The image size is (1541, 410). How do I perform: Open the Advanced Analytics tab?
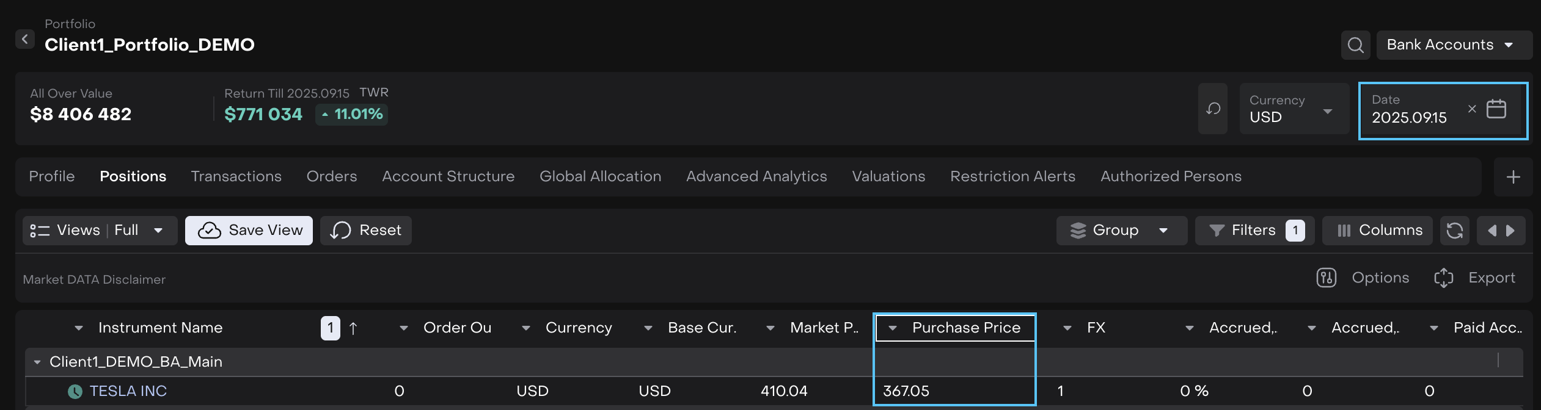click(x=756, y=177)
